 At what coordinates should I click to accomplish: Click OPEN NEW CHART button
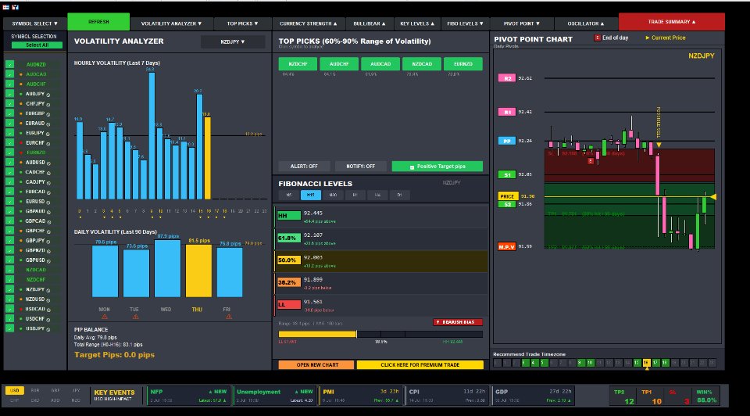pos(316,364)
